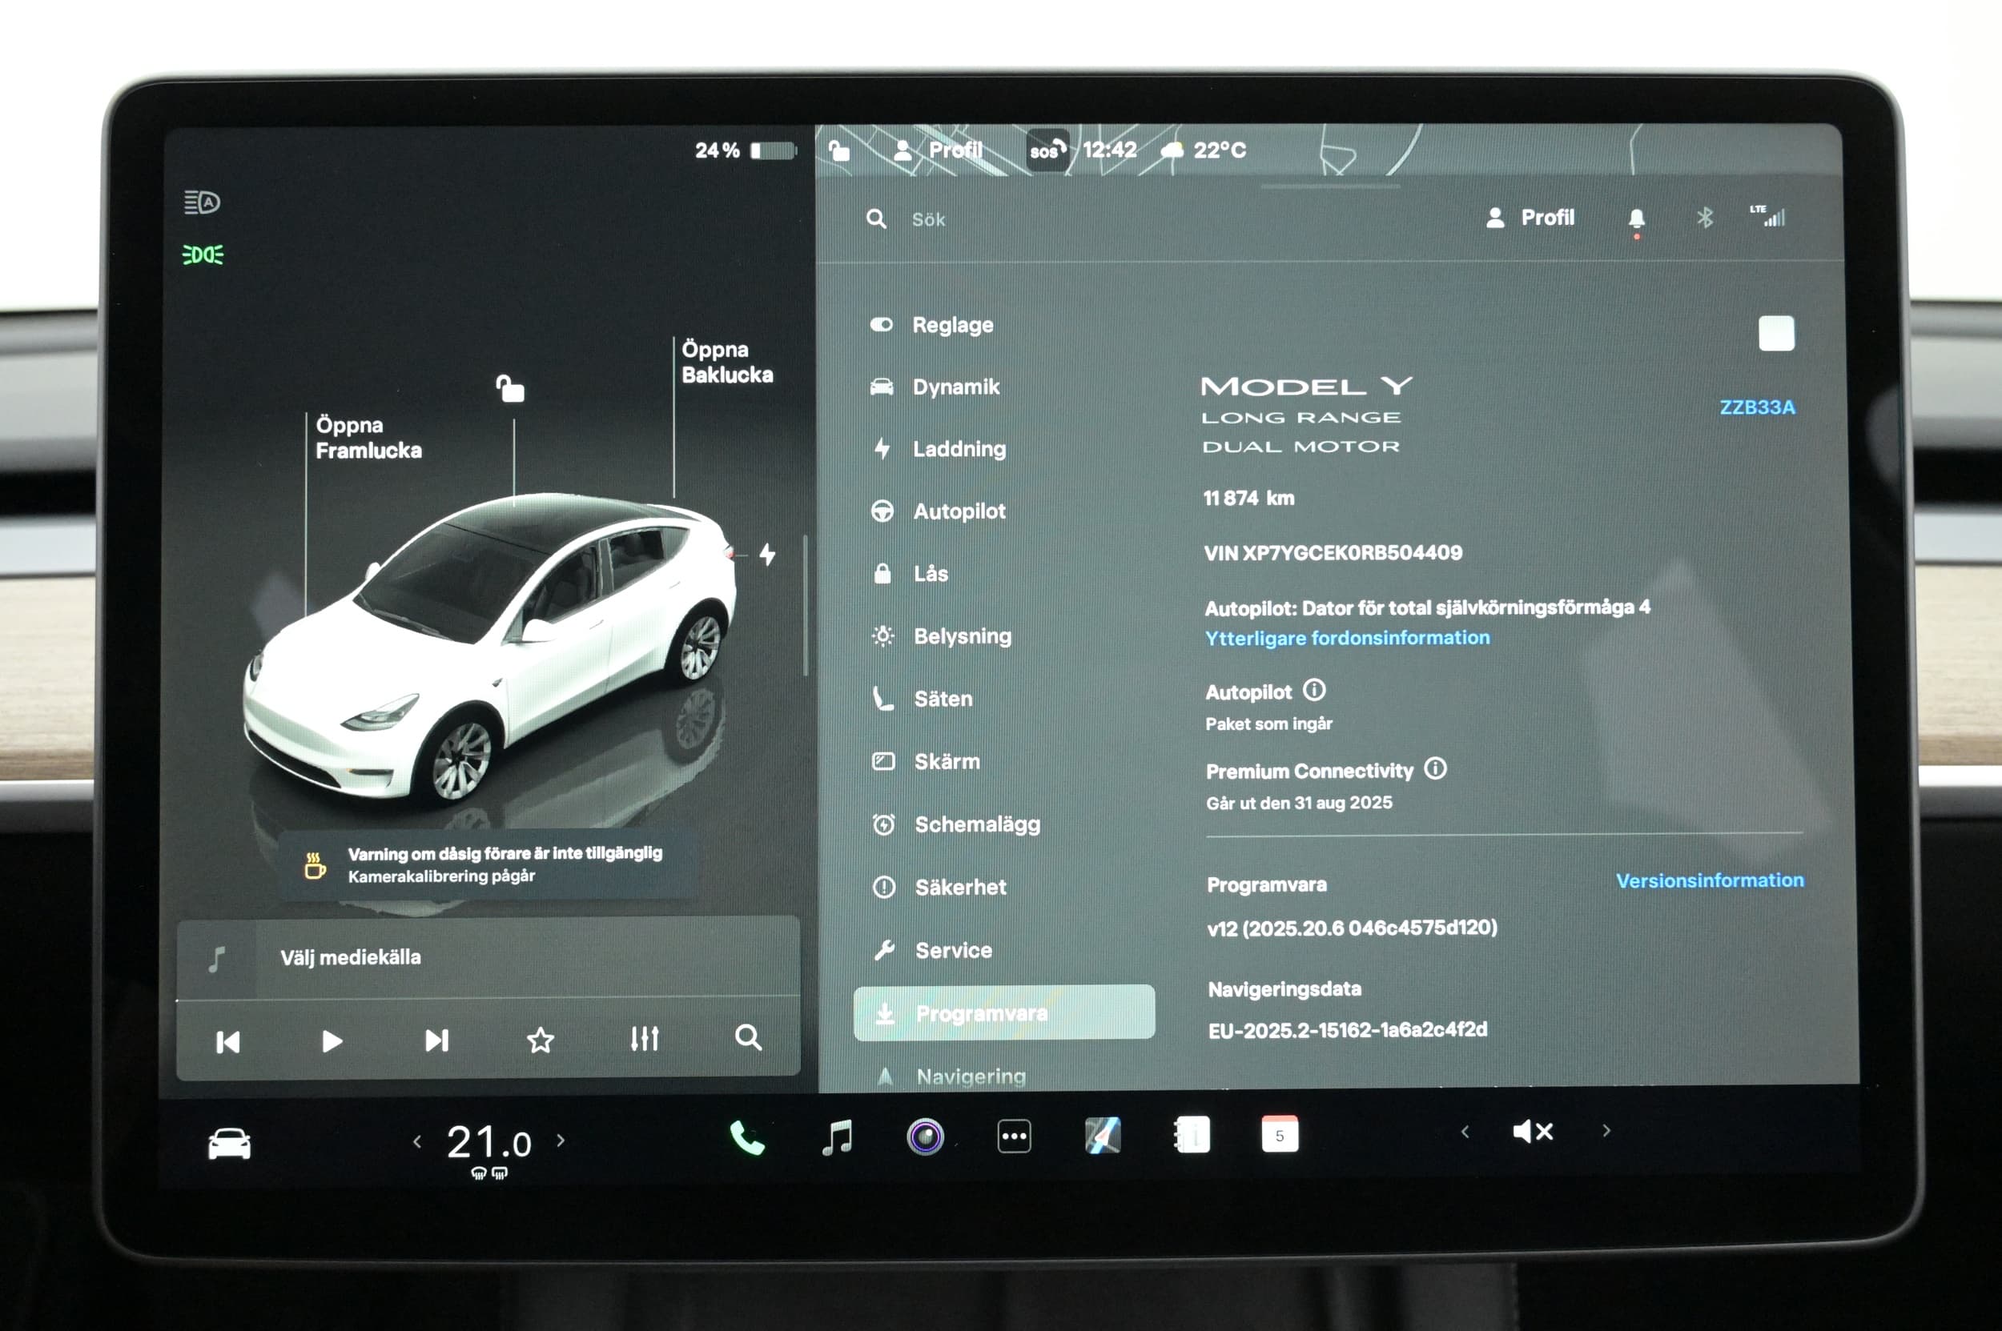Tap Öppna Baklucka to open trunk
Image resolution: width=2002 pixels, height=1331 pixels.
click(727, 363)
